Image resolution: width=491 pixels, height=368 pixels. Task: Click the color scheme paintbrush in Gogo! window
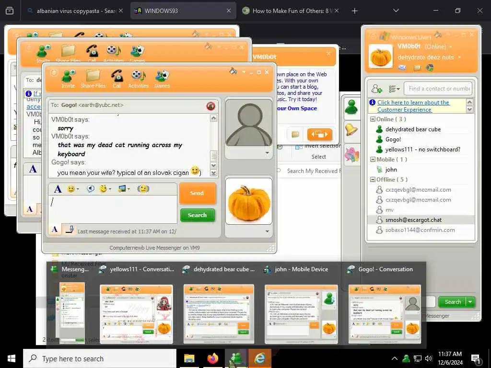tap(233, 71)
